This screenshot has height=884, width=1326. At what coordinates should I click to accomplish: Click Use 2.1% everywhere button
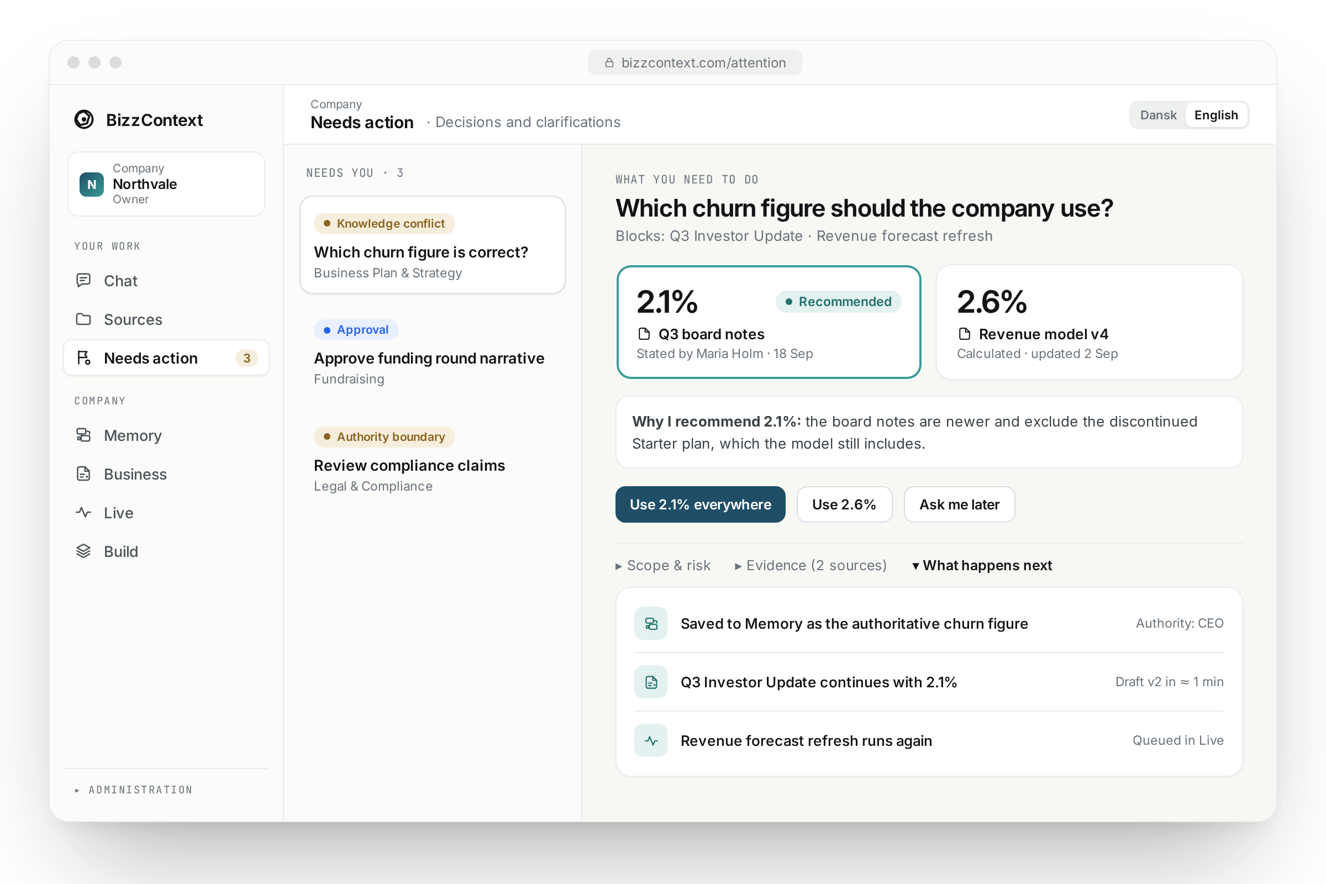pyautogui.click(x=700, y=504)
